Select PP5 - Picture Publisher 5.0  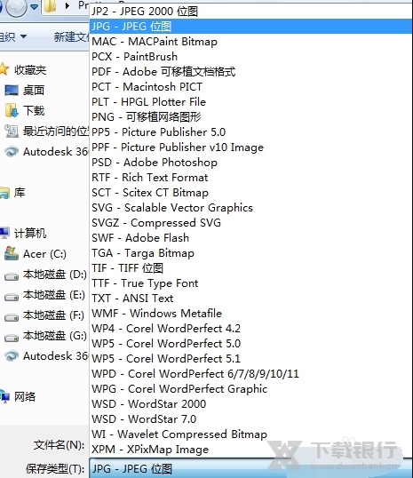point(250,132)
